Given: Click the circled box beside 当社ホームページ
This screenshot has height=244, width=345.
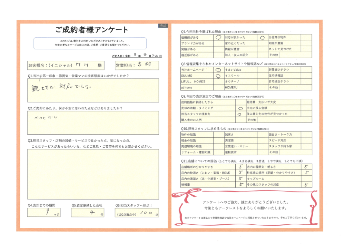Looking at the screenshot, I should click(x=218, y=70).
